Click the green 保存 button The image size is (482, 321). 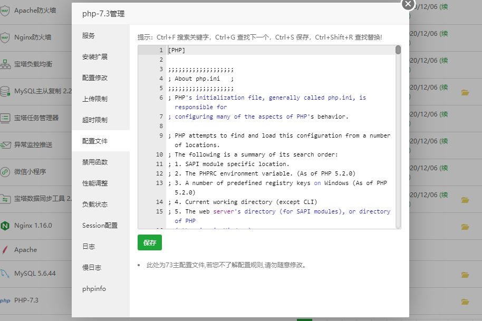pyautogui.click(x=150, y=242)
